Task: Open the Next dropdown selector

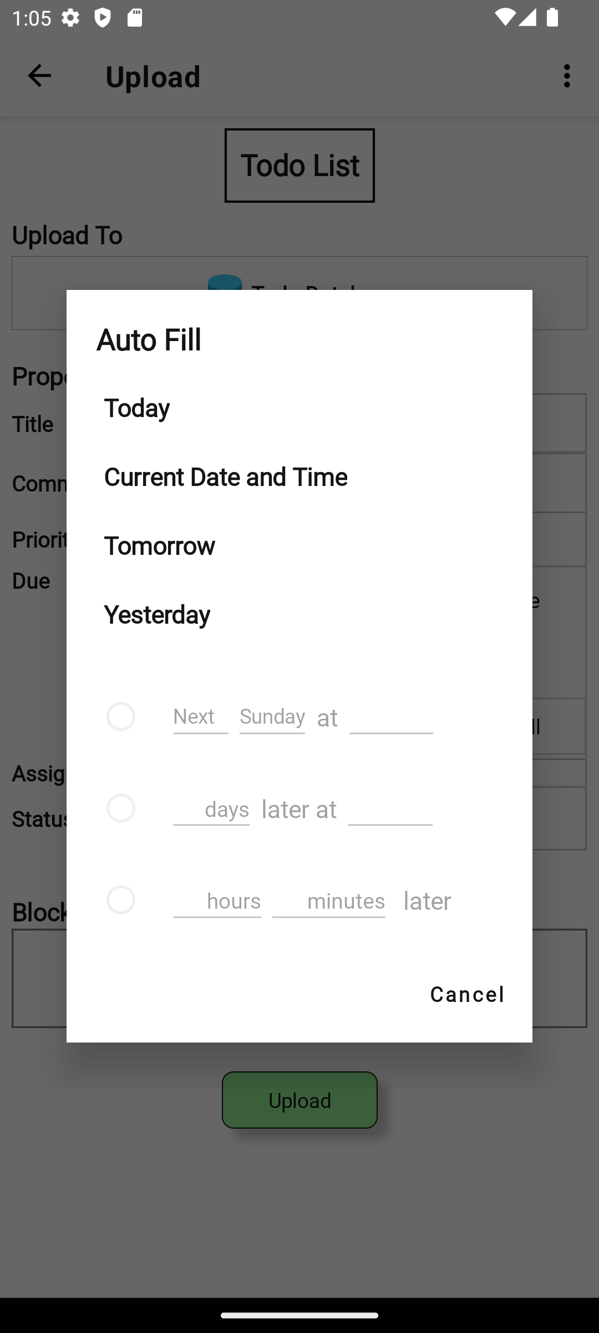Action: (x=200, y=717)
